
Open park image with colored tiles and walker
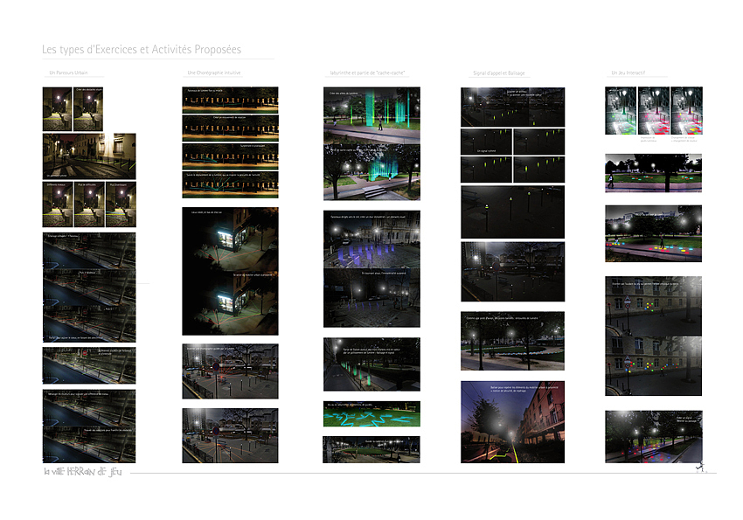(x=654, y=233)
